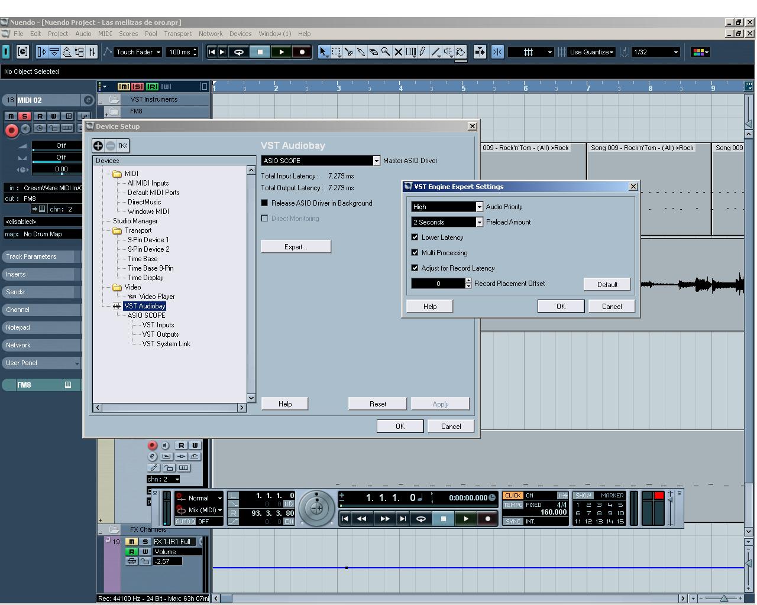Screen dimensions: 757x605
Task: Click the Default button in Expert Settings
Action: 607,284
